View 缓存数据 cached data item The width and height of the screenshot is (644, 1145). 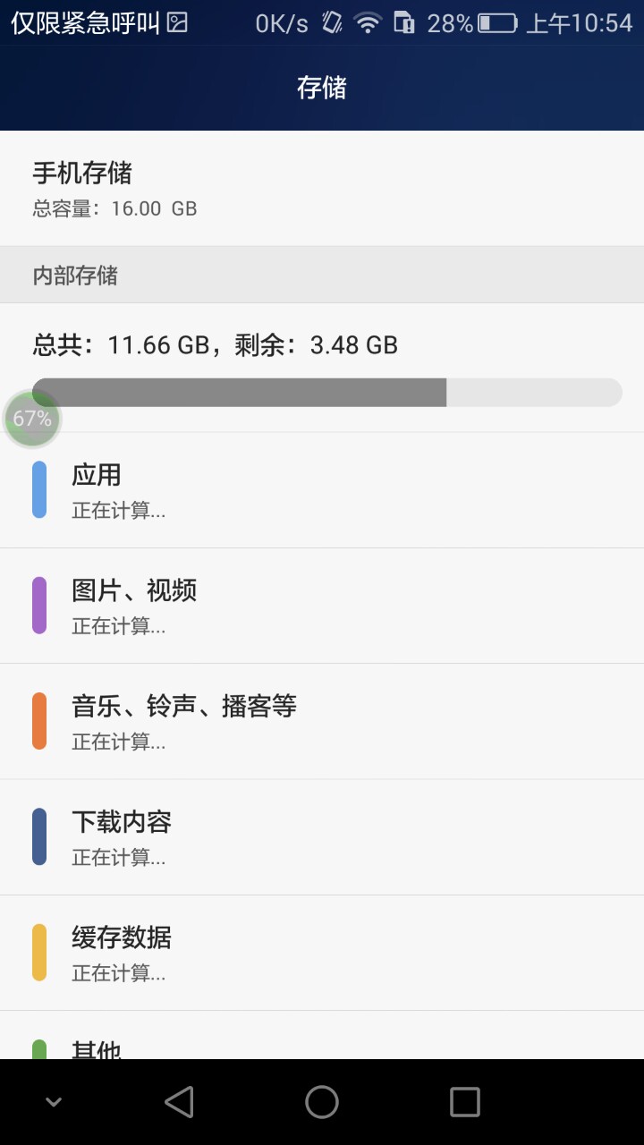pos(322,952)
